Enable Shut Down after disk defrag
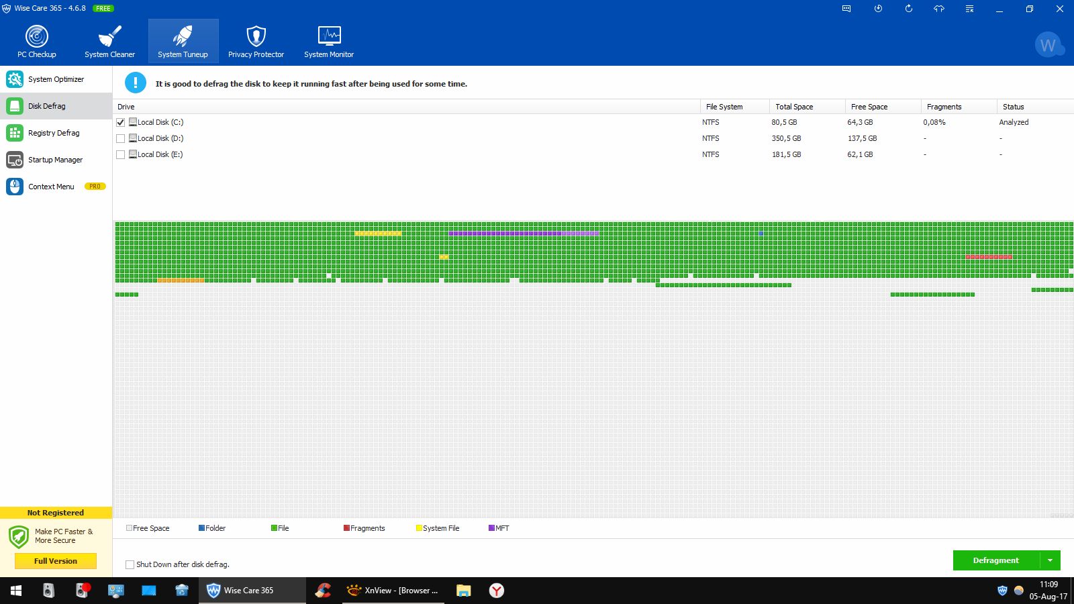Image resolution: width=1074 pixels, height=604 pixels. pyautogui.click(x=130, y=564)
